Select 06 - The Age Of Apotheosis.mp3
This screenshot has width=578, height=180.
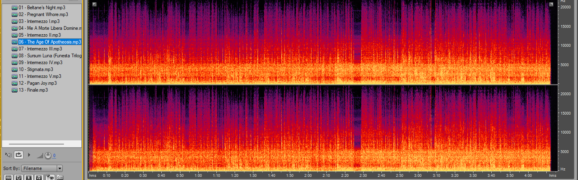(50, 42)
